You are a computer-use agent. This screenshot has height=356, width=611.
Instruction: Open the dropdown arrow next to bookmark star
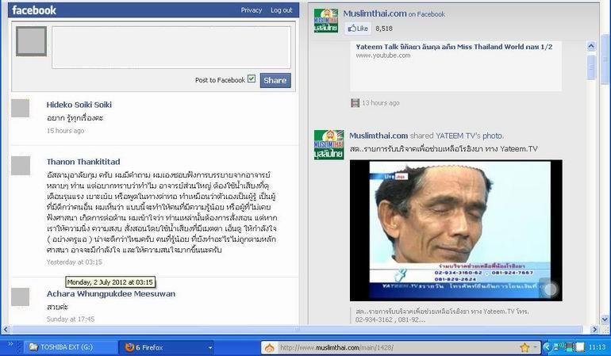tap(535, 347)
